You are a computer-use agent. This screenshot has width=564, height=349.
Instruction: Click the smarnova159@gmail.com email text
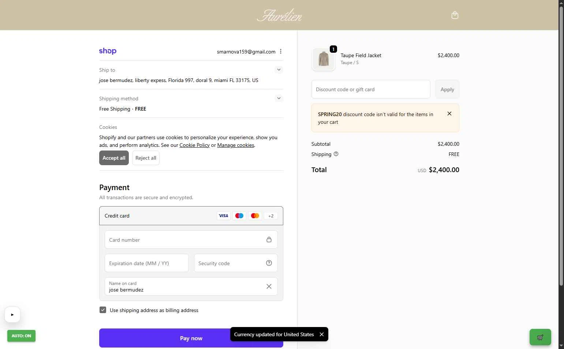pyautogui.click(x=246, y=52)
